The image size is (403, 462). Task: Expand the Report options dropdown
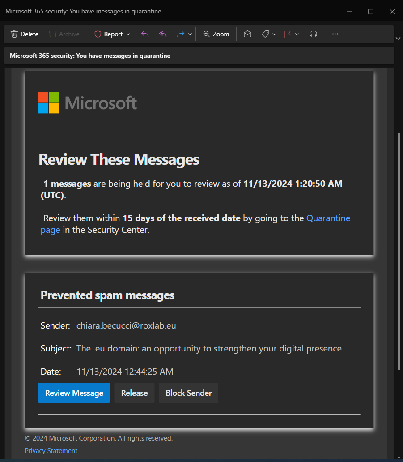coord(128,34)
